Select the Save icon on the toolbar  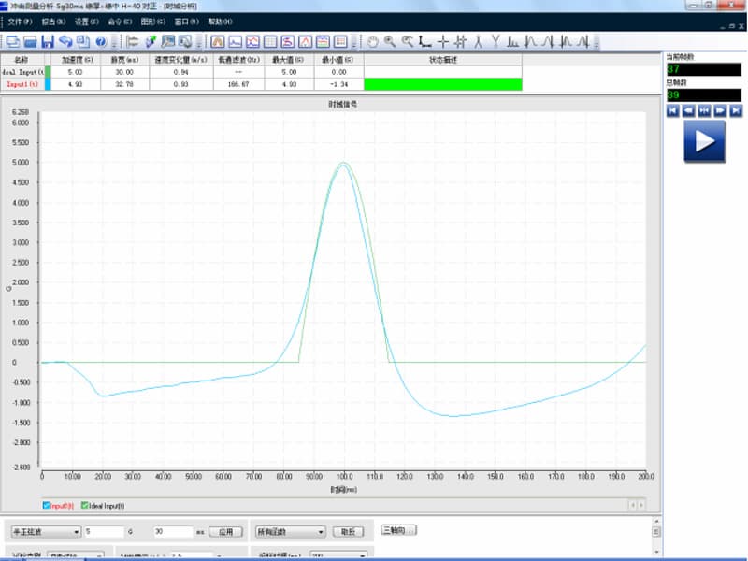point(47,41)
